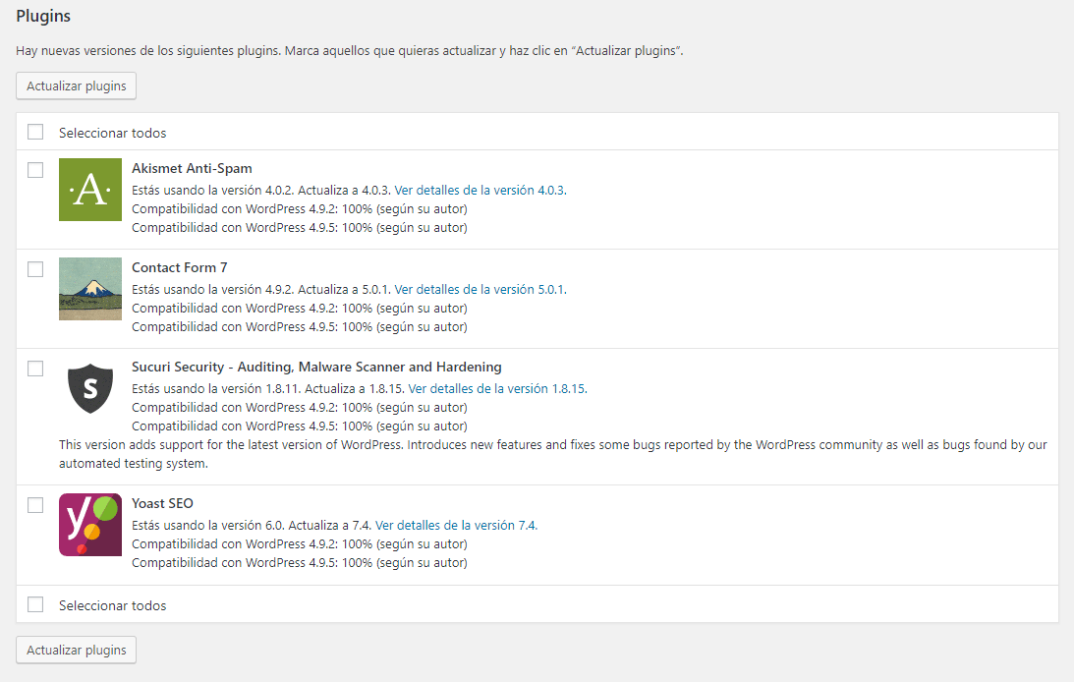Click the Akismet Anti-Spam plugin logo
Image resolution: width=1074 pixels, height=682 pixels.
click(89, 189)
